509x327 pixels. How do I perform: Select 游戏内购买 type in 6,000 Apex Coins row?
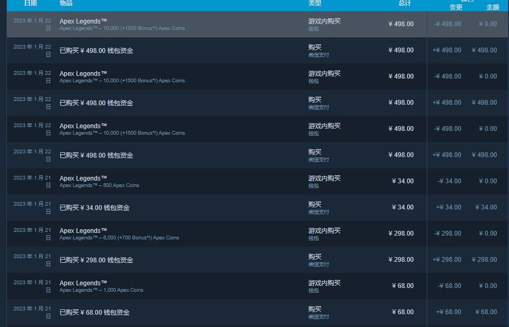[x=324, y=230]
